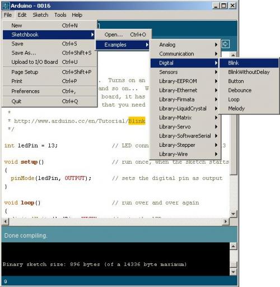Click the highlighted Blink word in URL
Screen dimensions: 280x287
(137, 121)
